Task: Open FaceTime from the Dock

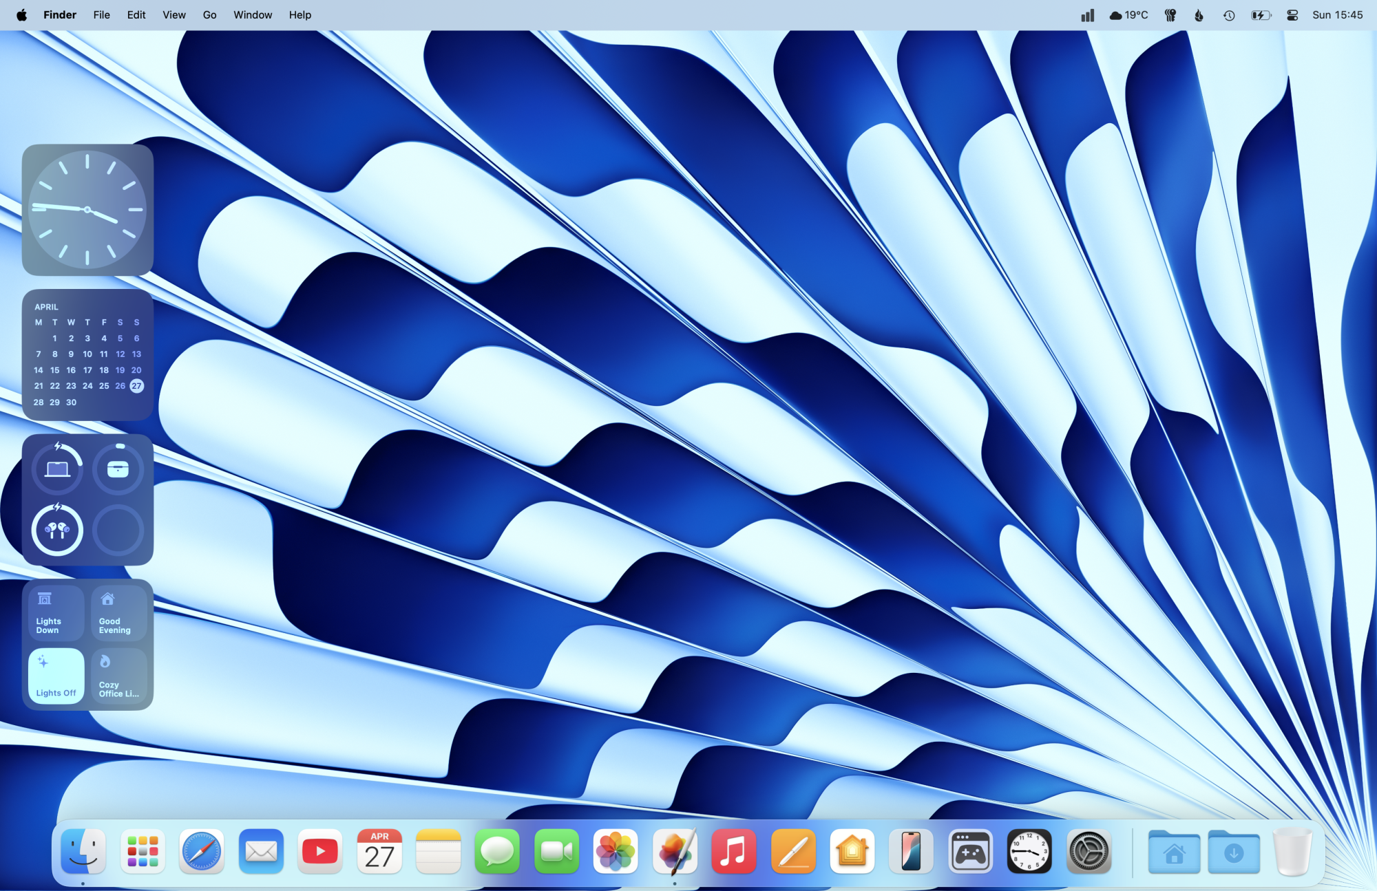Action: coord(556,852)
